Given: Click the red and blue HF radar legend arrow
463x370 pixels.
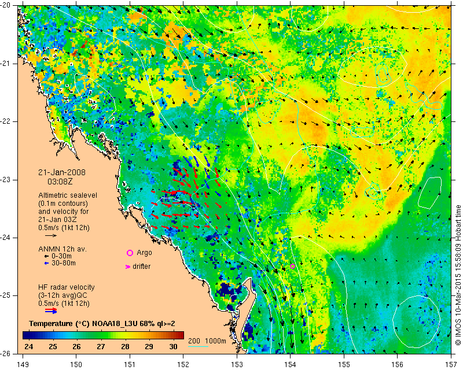Looking at the screenshot, I should pyautogui.click(x=51, y=310).
